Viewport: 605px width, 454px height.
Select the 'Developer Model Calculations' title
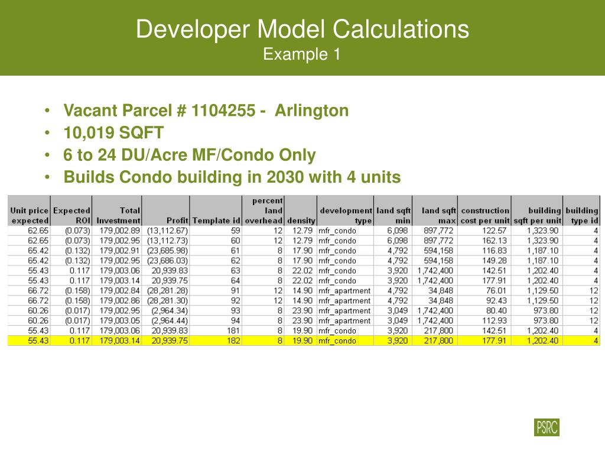(302, 29)
